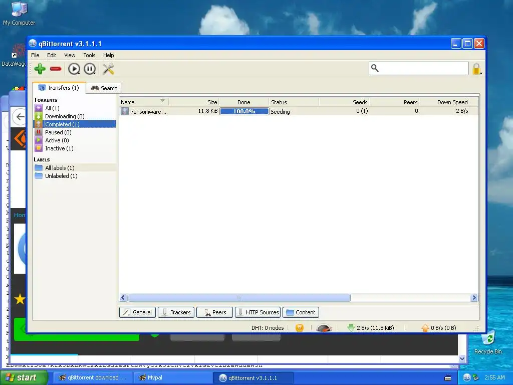Click the Resume play icon in toolbar
Screen dimensions: 513x385
coord(74,69)
